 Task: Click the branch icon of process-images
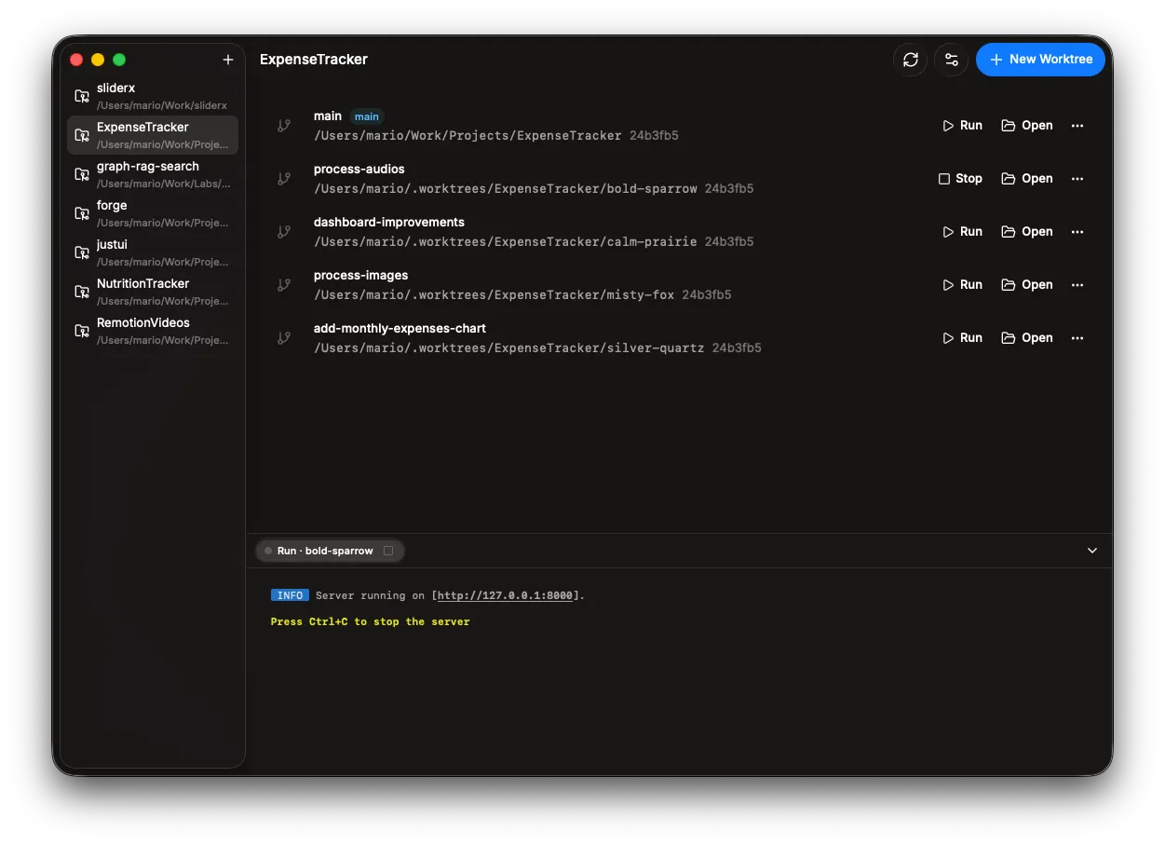click(x=284, y=285)
